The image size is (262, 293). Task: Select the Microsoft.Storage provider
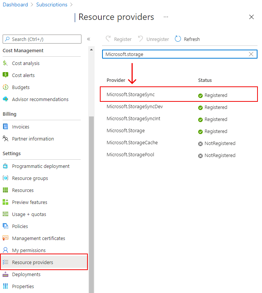125,131
